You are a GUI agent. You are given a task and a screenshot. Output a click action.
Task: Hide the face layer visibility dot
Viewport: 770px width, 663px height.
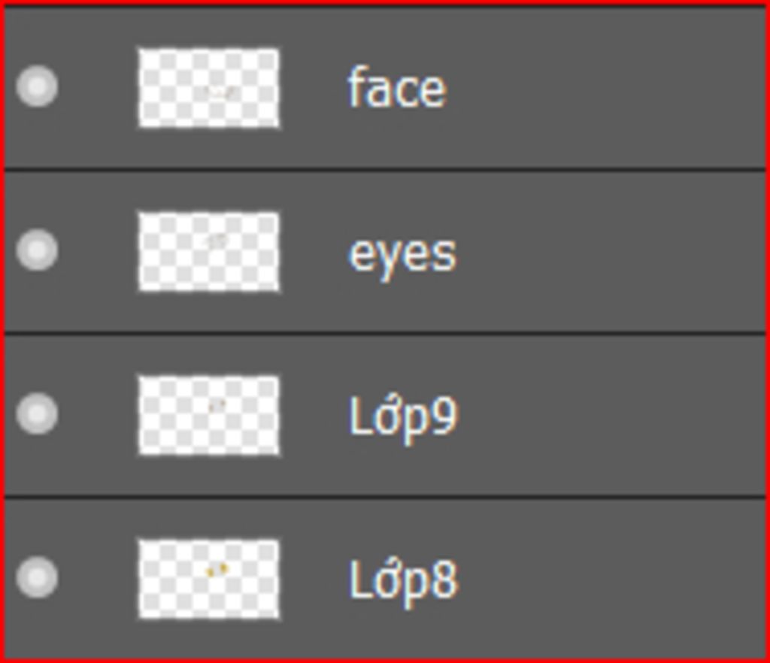[x=37, y=86]
